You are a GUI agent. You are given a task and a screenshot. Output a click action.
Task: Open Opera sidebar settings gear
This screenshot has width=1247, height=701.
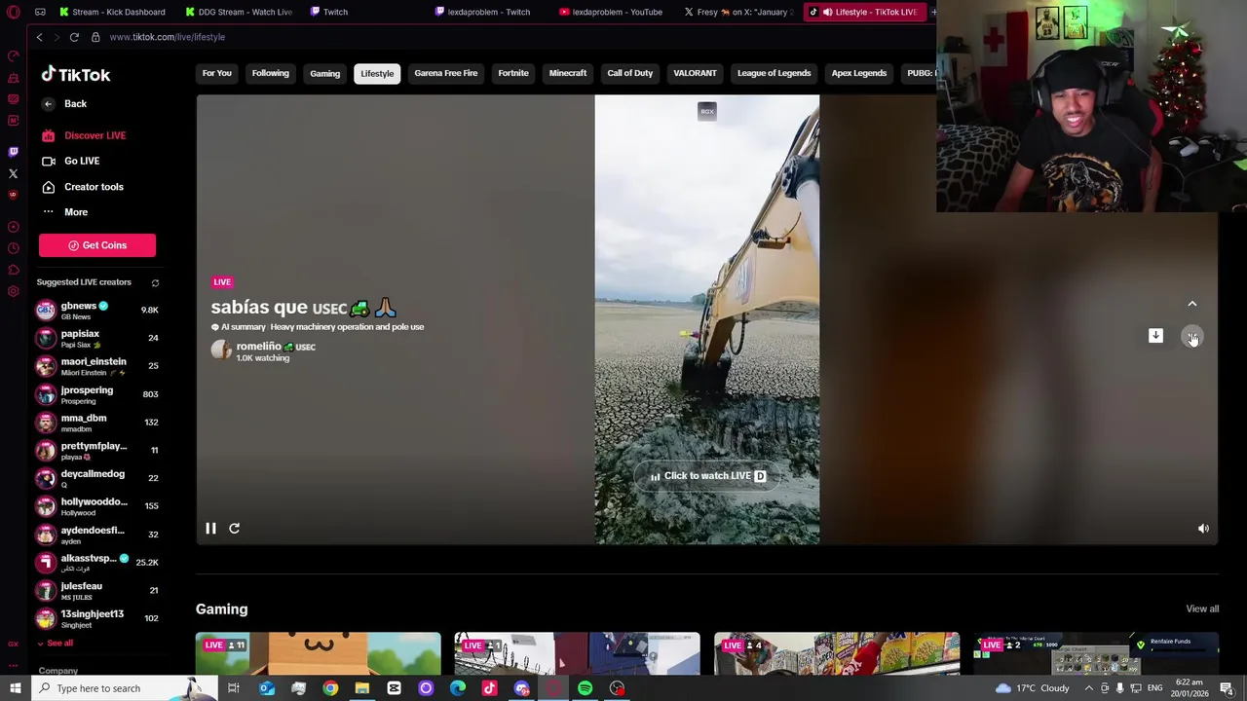[13, 291]
